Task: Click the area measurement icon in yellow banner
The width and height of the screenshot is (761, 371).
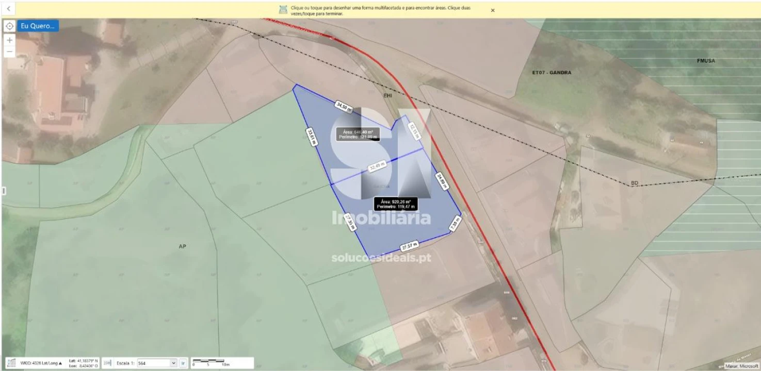Action: [x=283, y=10]
